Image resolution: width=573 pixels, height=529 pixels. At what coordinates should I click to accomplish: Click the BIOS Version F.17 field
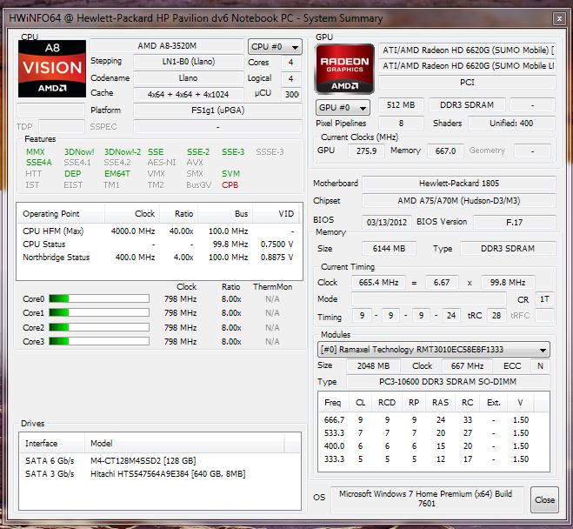515,222
